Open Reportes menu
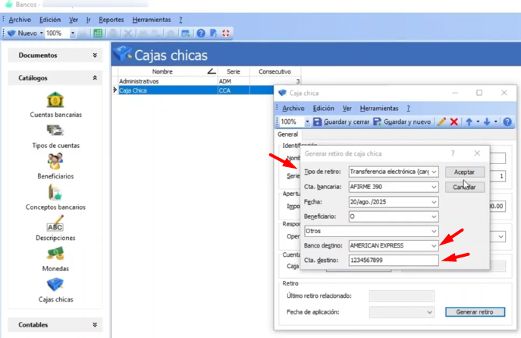The height and width of the screenshot is (338, 521). click(x=111, y=19)
